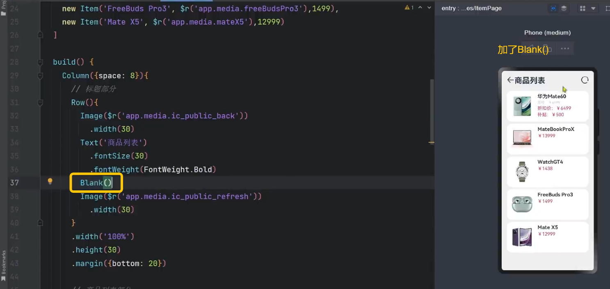This screenshot has height=289, width=610.
Task: Click the 12999 number in code
Action: pos(269,22)
